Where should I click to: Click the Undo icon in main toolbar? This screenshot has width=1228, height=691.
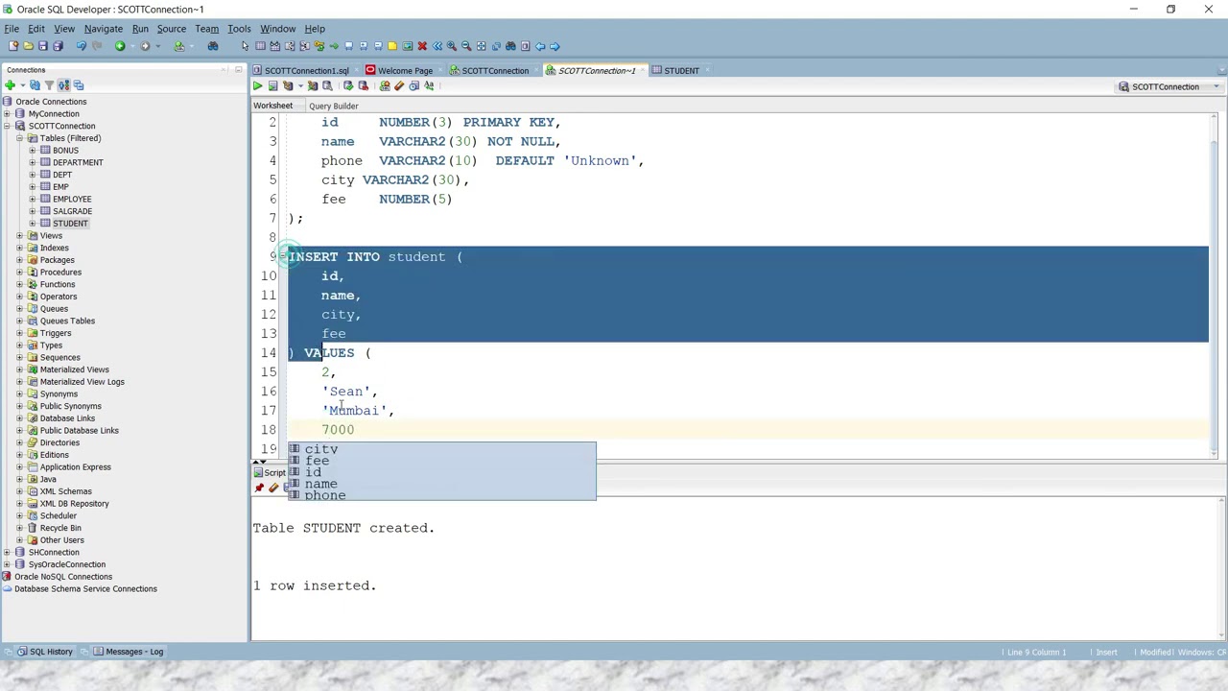[x=81, y=46]
